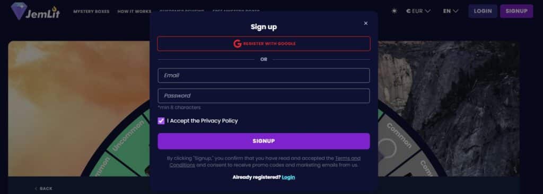
Task: Click the LOGIN button in header
Action: click(x=483, y=11)
